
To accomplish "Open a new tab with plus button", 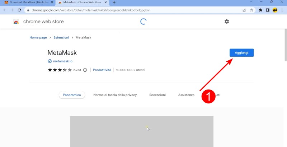I will tap(114, 2).
